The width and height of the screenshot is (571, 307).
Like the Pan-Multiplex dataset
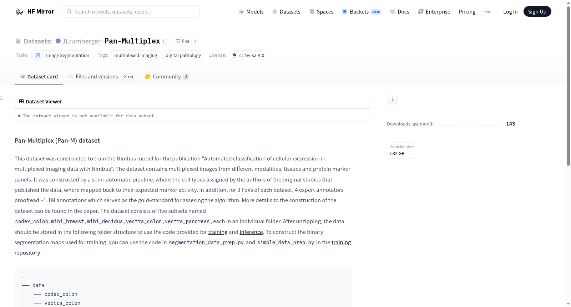click(182, 41)
